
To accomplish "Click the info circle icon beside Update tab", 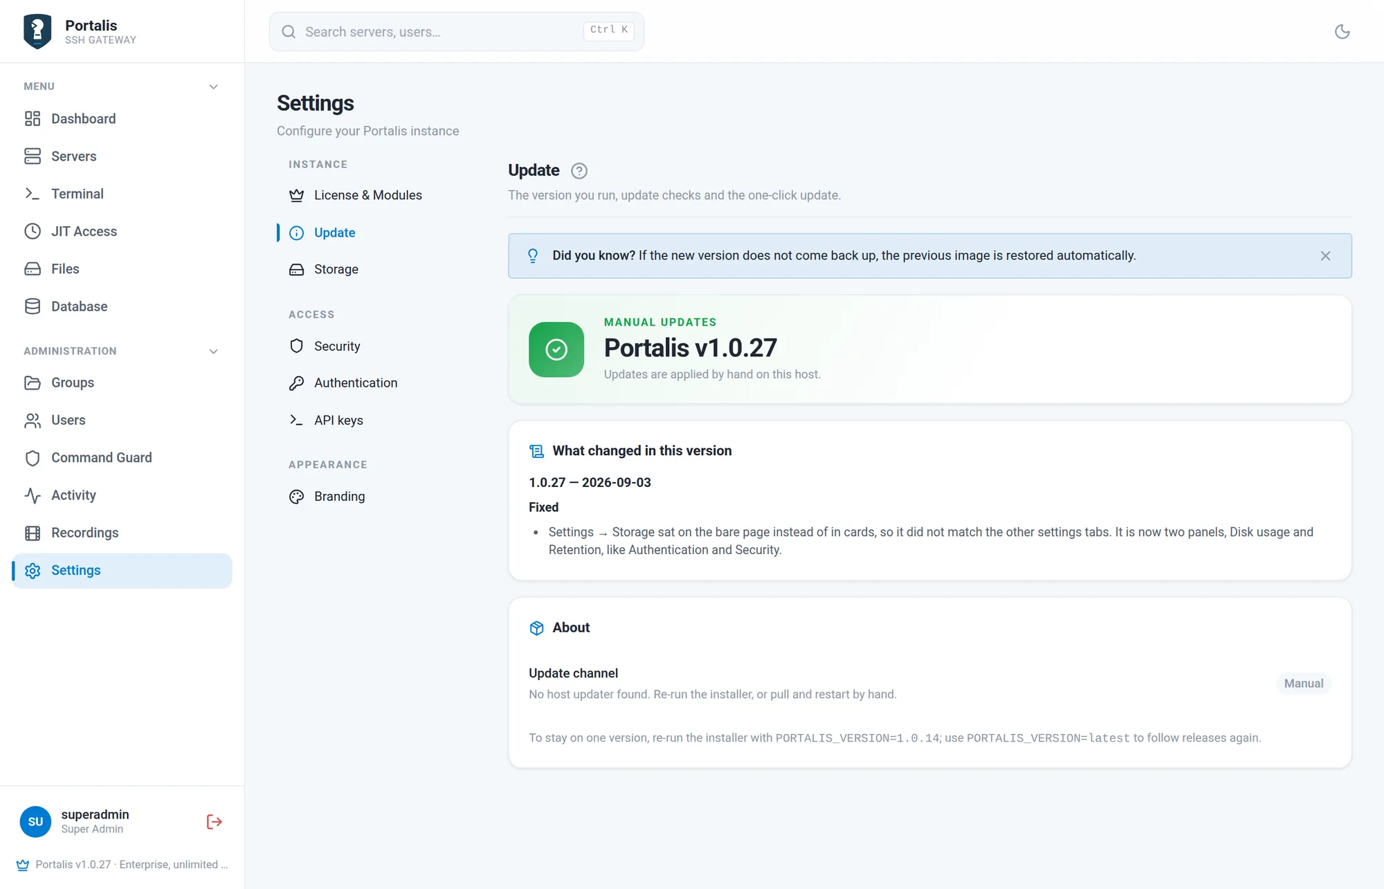I will tap(296, 233).
